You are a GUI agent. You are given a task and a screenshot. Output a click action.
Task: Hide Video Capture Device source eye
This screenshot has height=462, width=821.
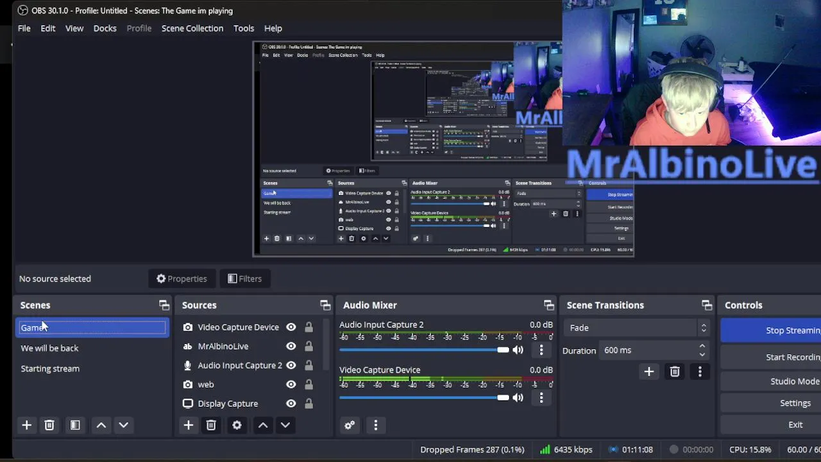pyautogui.click(x=291, y=327)
